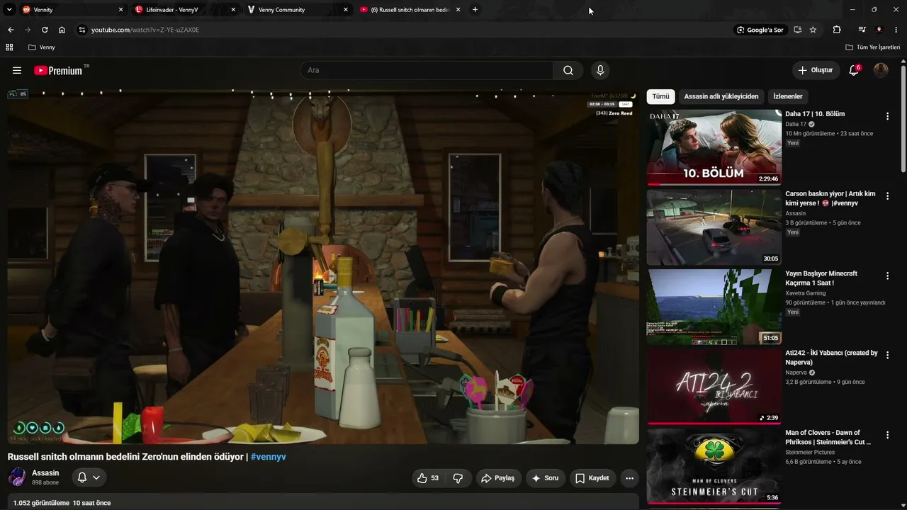Open the Assasin channel name link
This screenshot has width=907, height=510.
(45, 473)
